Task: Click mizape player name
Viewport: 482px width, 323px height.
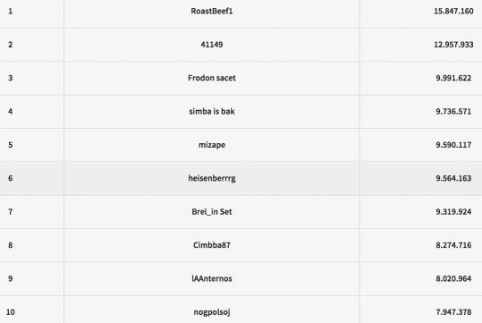Action: tap(211, 145)
